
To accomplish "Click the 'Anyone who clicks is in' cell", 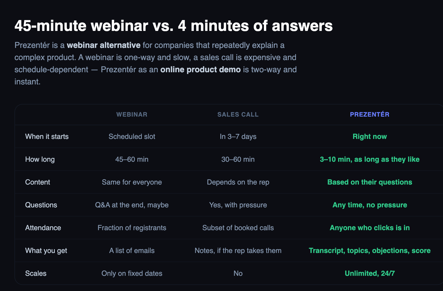I will tap(370, 228).
